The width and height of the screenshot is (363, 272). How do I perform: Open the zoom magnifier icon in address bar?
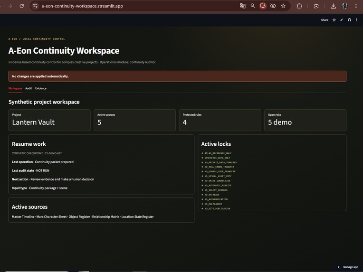pyautogui.click(x=253, y=6)
